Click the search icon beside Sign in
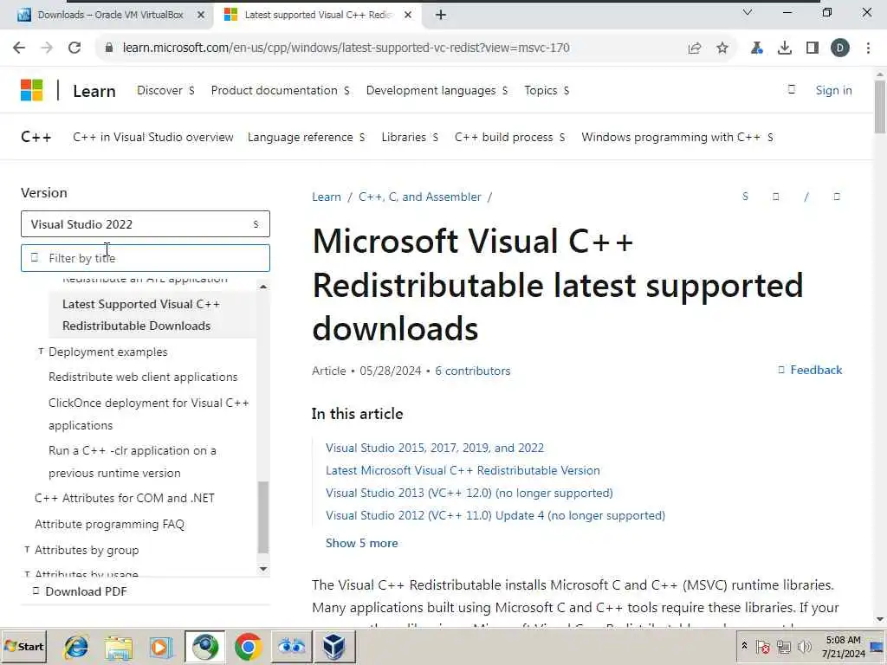Image resolution: width=887 pixels, height=665 pixels. click(x=792, y=89)
